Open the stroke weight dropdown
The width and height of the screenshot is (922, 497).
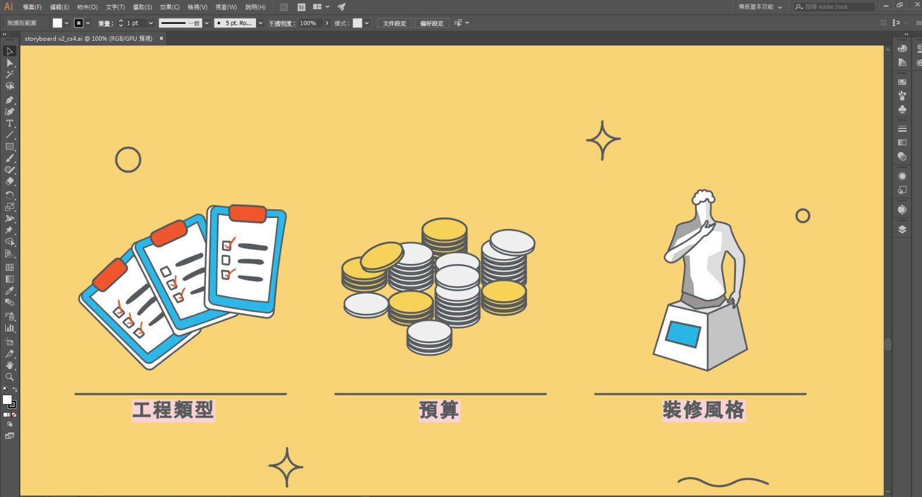pyautogui.click(x=151, y=23)
